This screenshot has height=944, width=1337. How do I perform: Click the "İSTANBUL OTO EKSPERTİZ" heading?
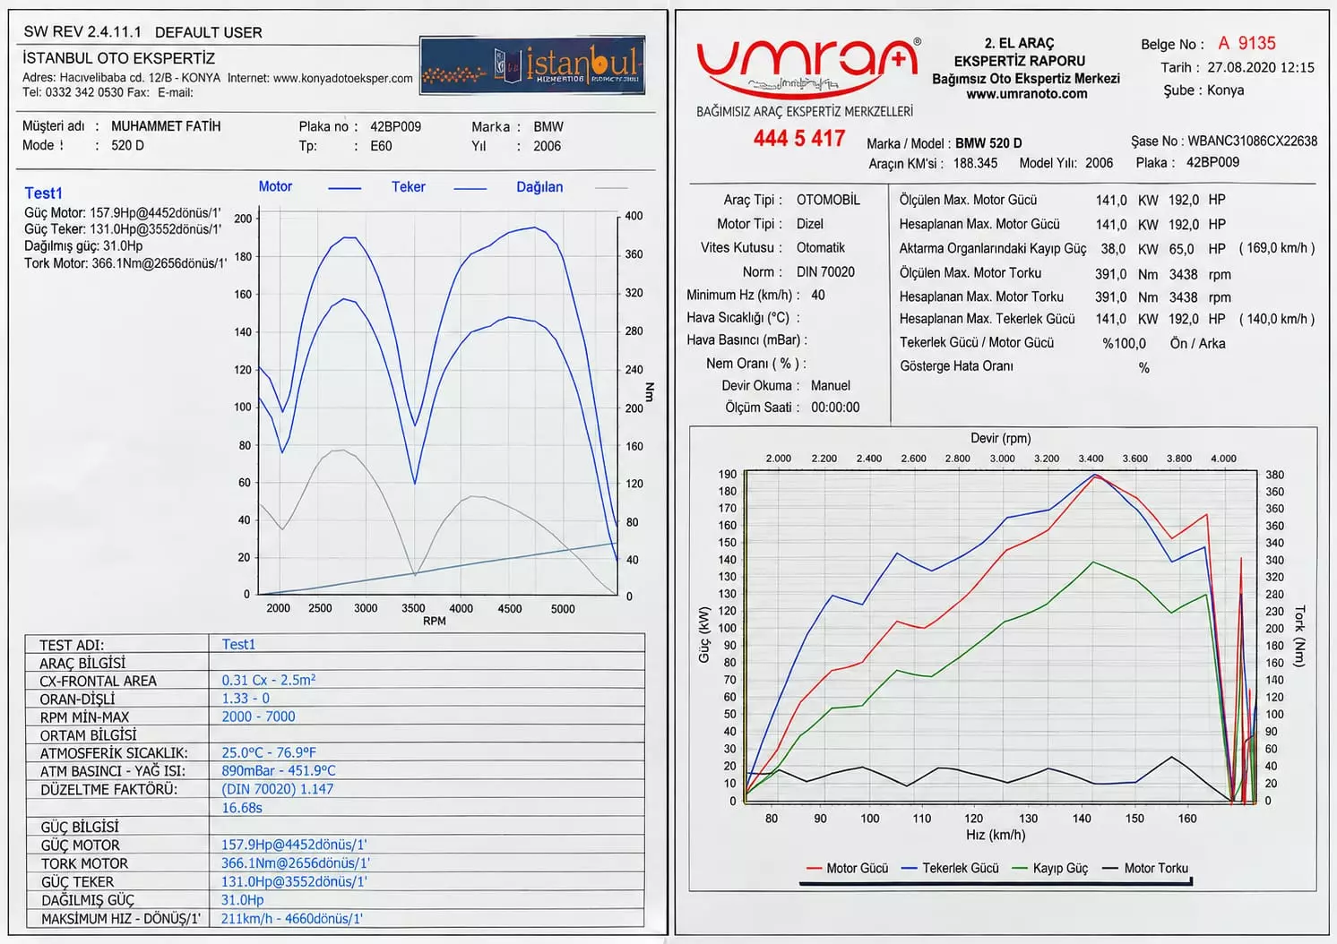tap(118, 58)
